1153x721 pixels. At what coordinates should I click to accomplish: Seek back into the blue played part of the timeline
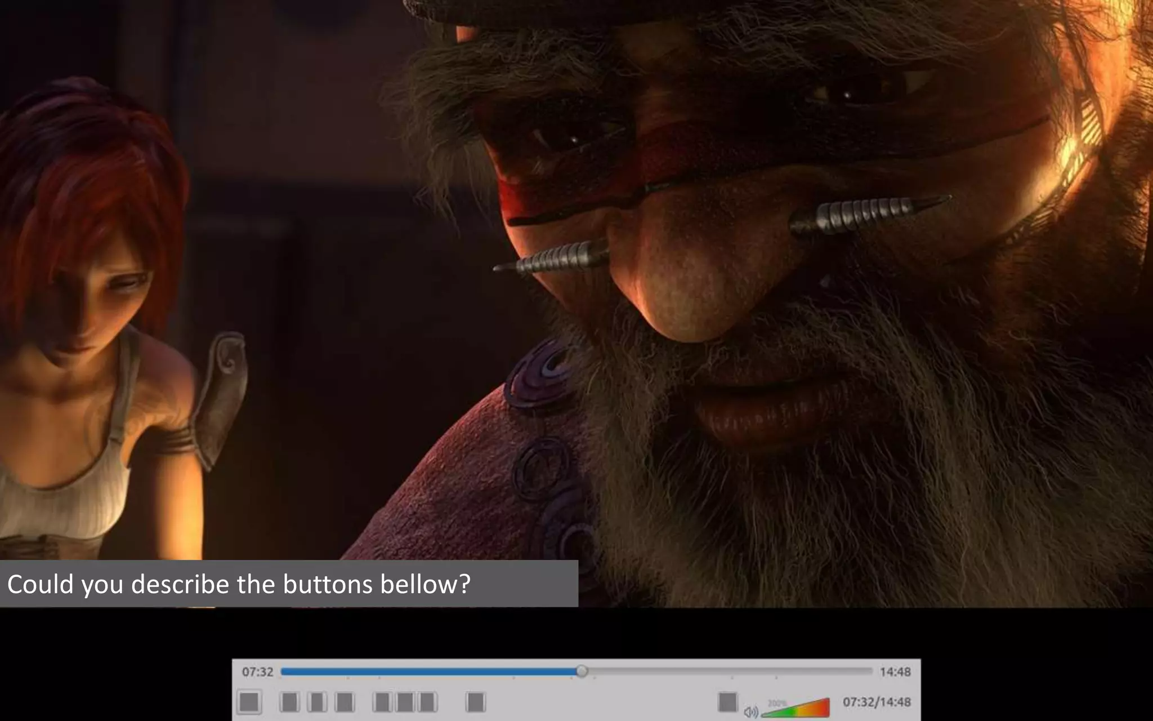(428, 671)
